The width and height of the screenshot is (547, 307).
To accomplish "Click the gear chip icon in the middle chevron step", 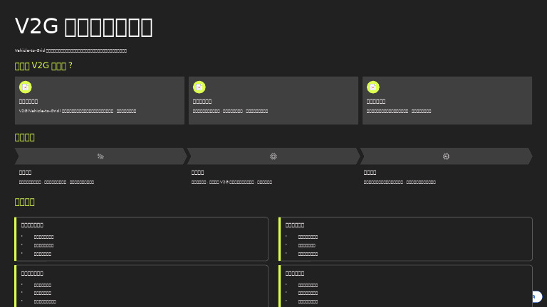I will [273, 156].
